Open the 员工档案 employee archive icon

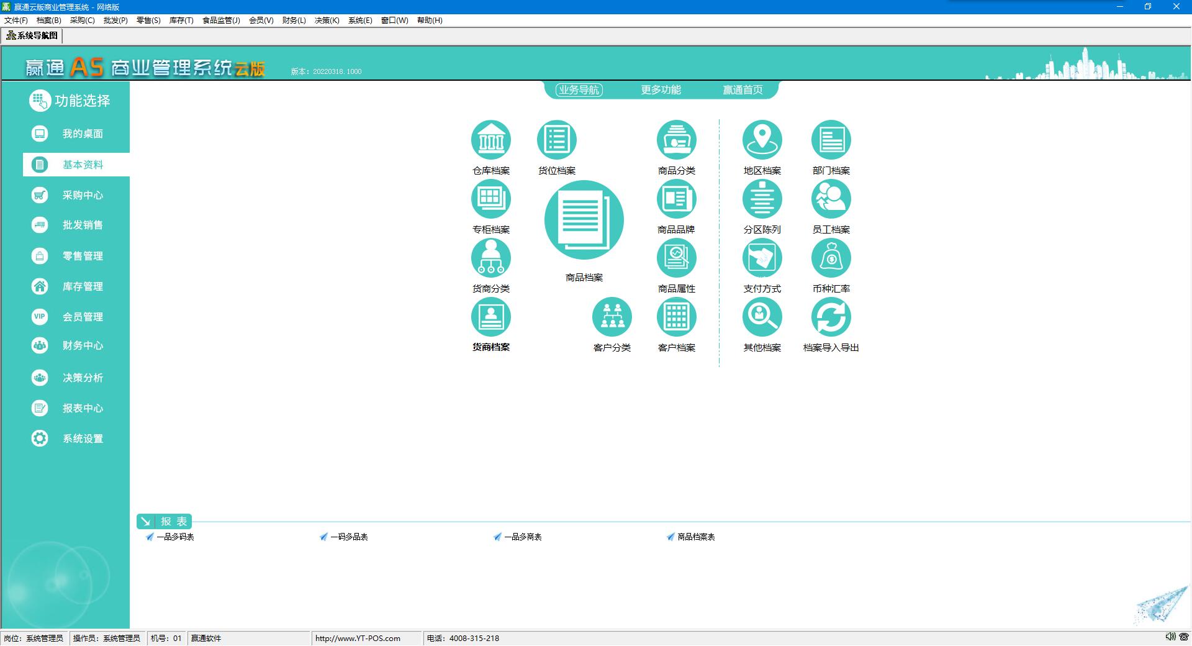click(x=831, y=199)
